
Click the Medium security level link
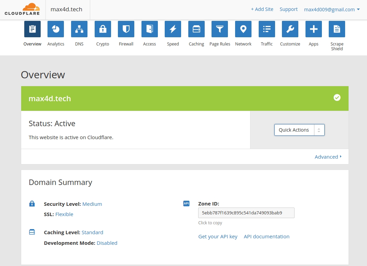[92, 204]
